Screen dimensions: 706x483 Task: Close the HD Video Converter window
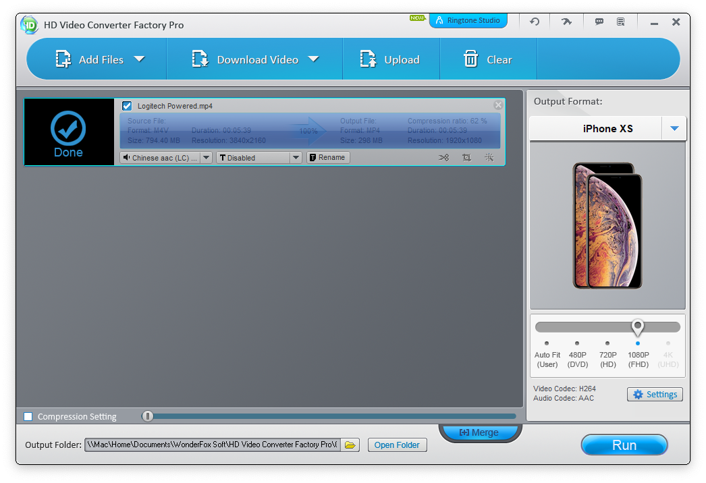676,22
